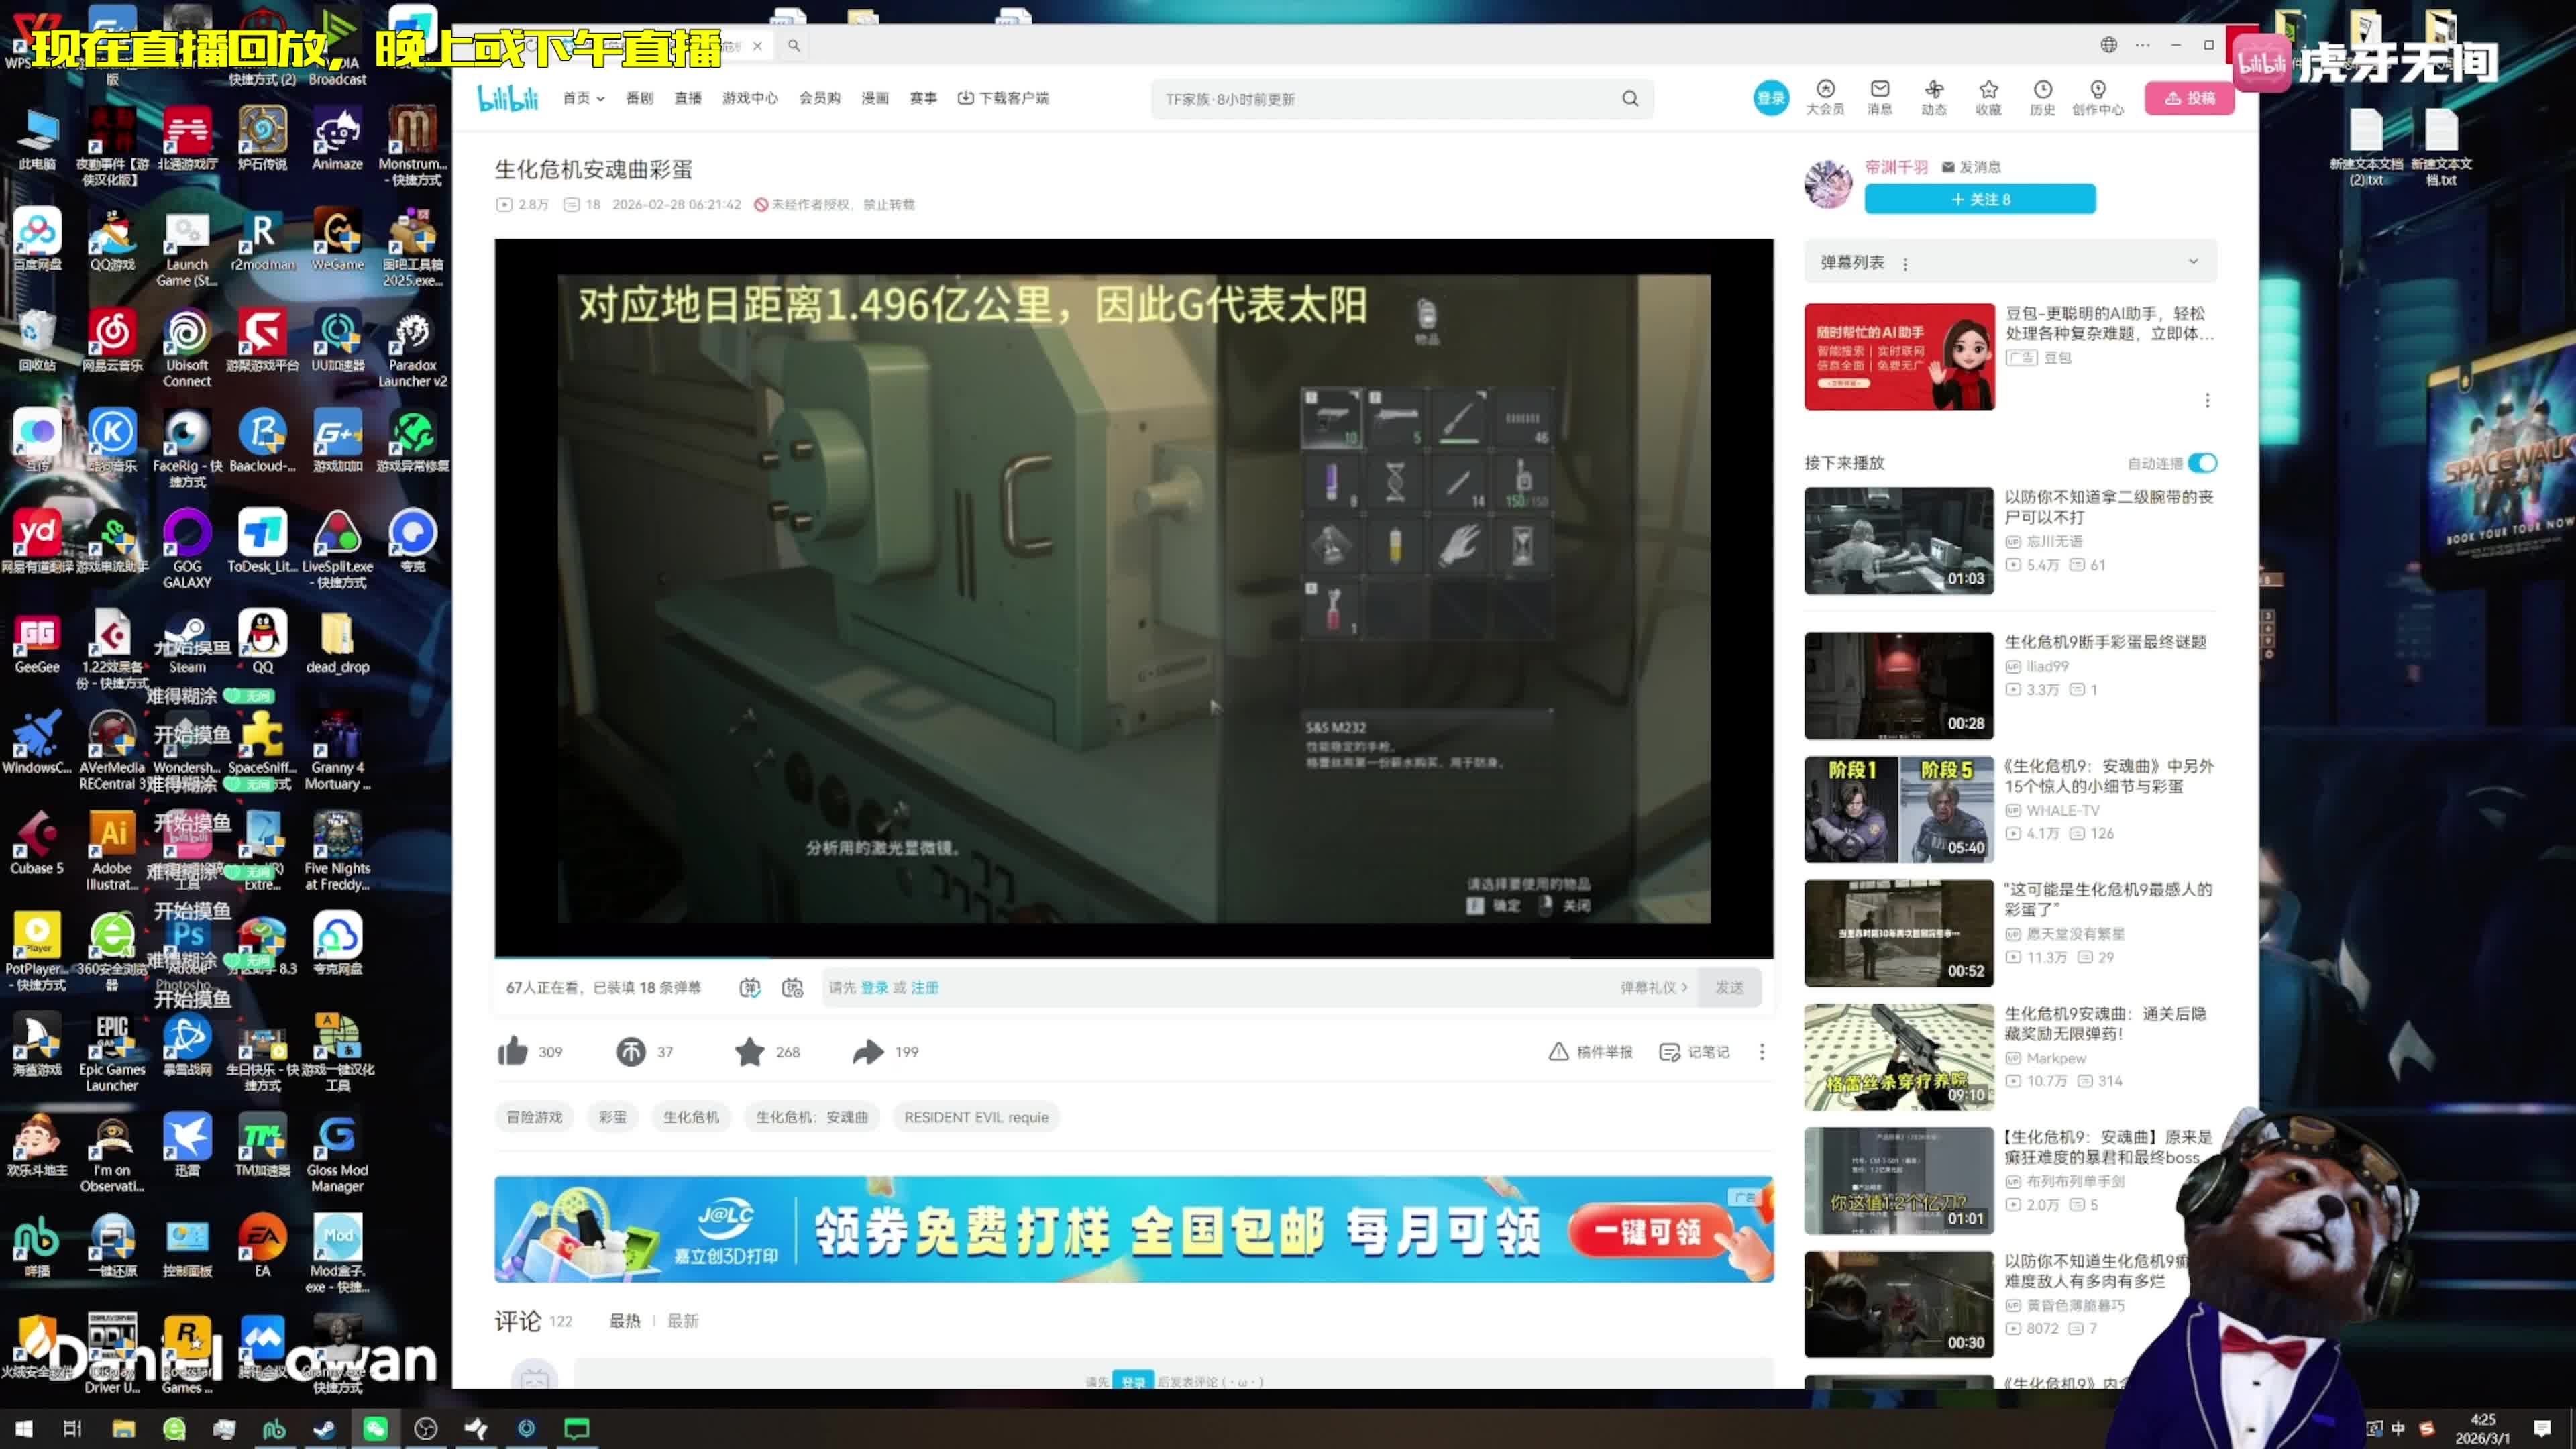Click the thumbs-up like icon

coord(513,1051)
